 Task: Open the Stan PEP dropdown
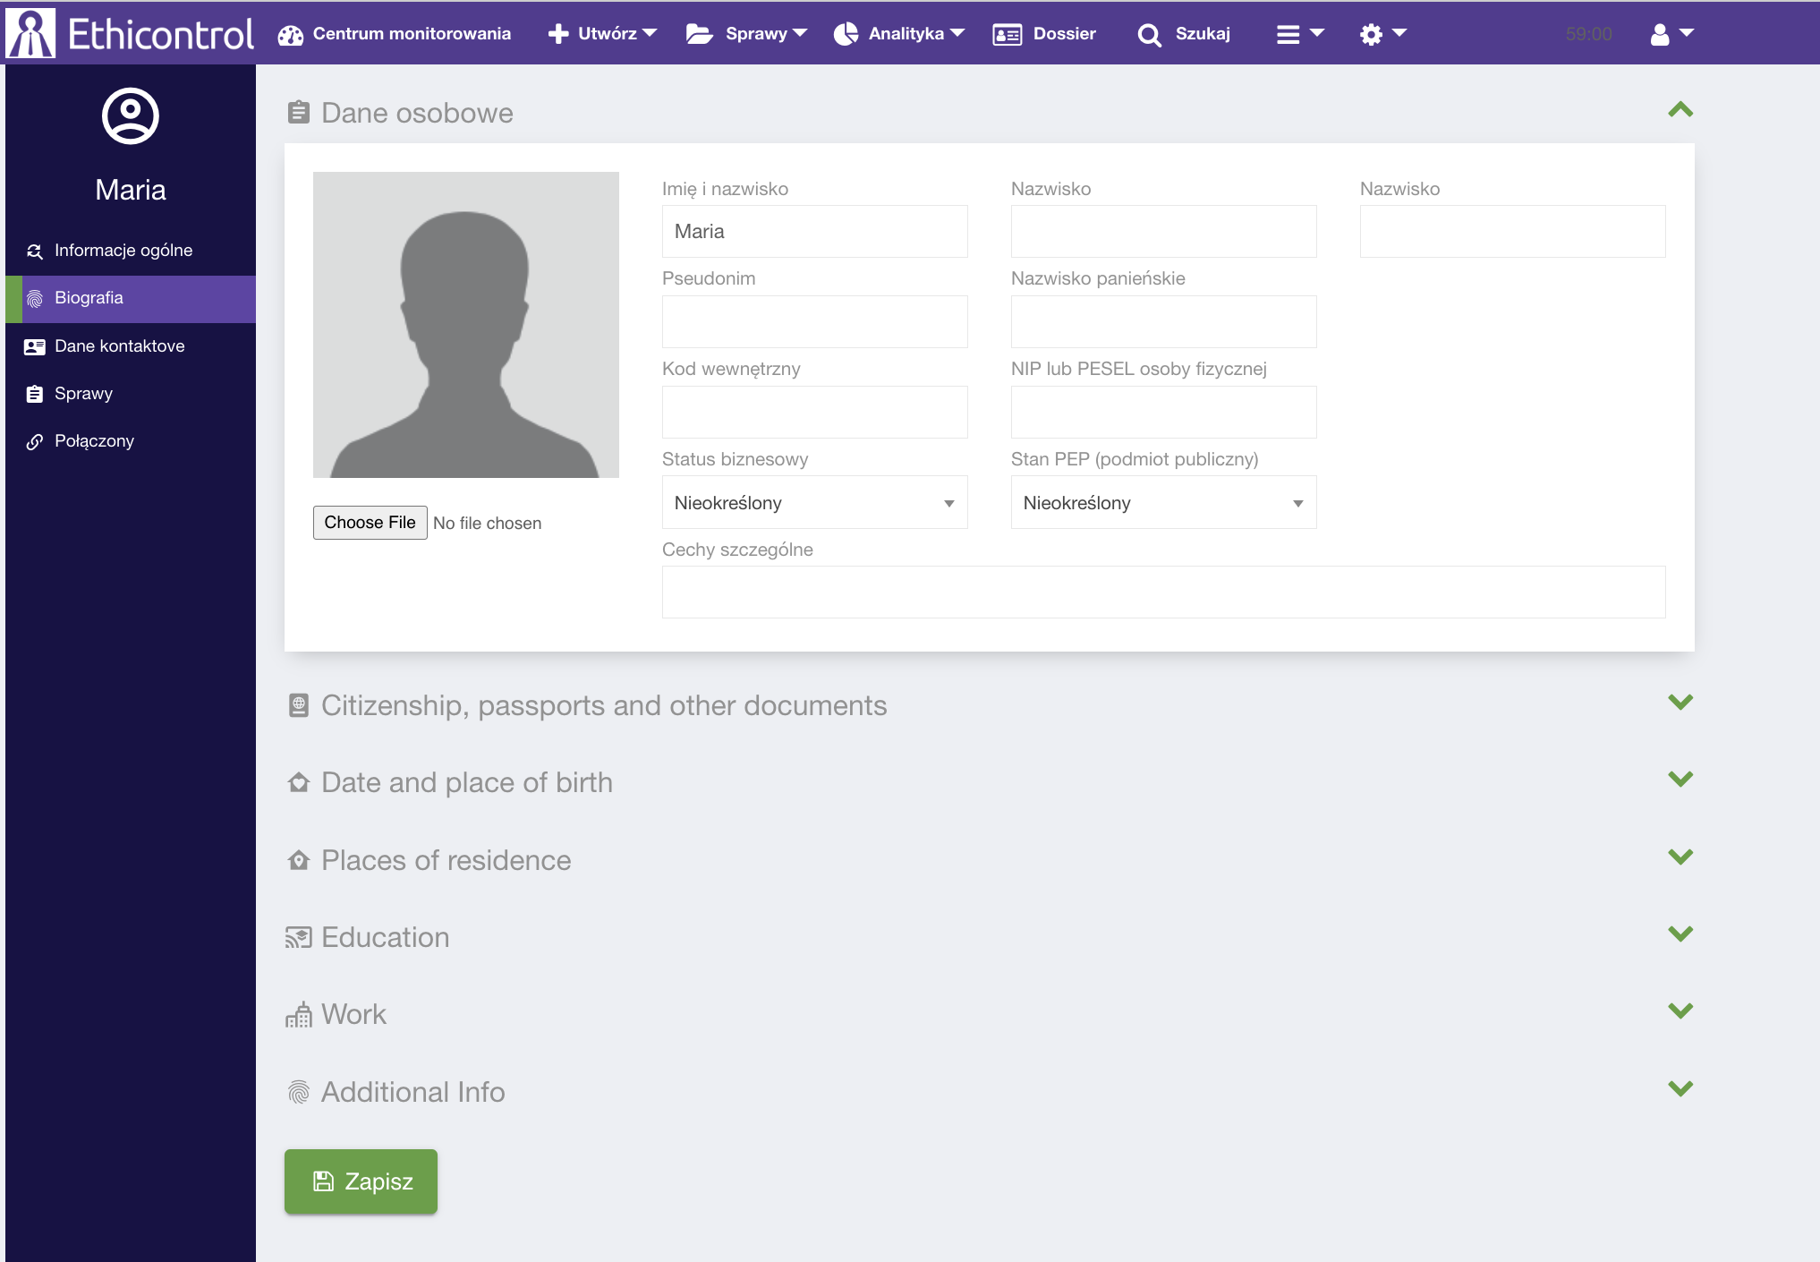coord(1163,503)
